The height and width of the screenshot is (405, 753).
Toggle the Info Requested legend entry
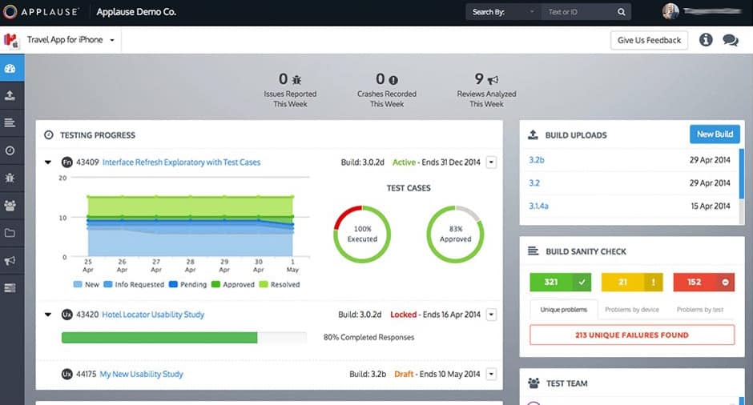click(134, 285)
